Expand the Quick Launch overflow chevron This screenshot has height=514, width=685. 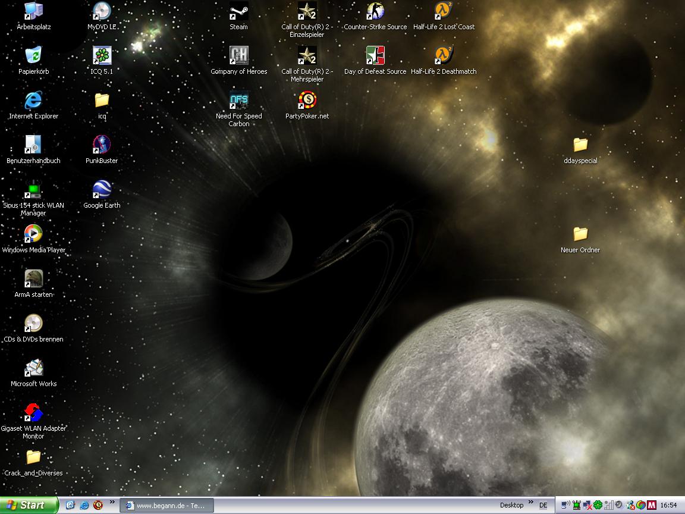tap(112, 503)
